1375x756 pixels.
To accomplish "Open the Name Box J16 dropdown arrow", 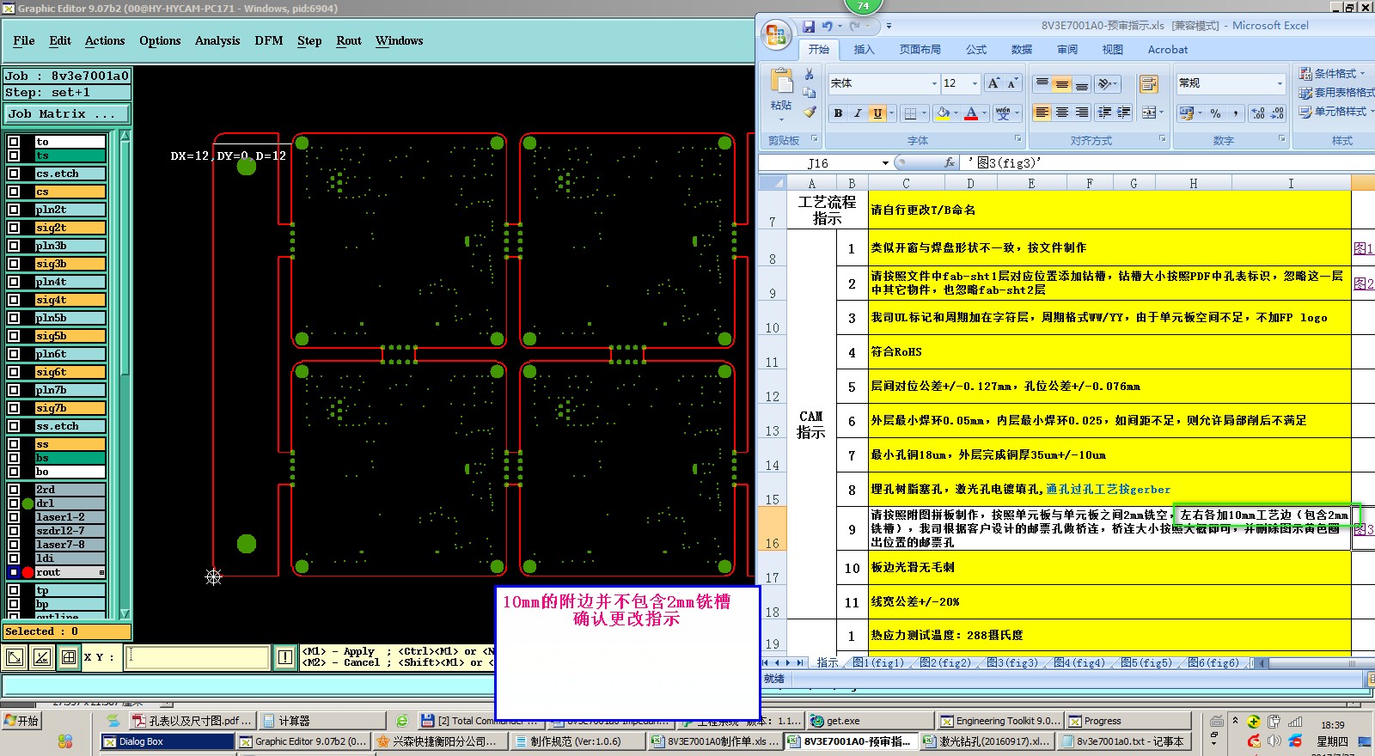I will click(x=884, y=163).
